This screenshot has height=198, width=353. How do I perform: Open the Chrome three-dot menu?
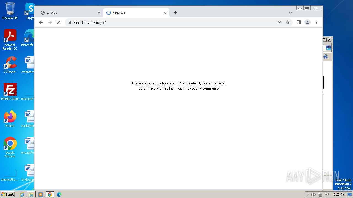pyautogui.click(x=316, y=22)
